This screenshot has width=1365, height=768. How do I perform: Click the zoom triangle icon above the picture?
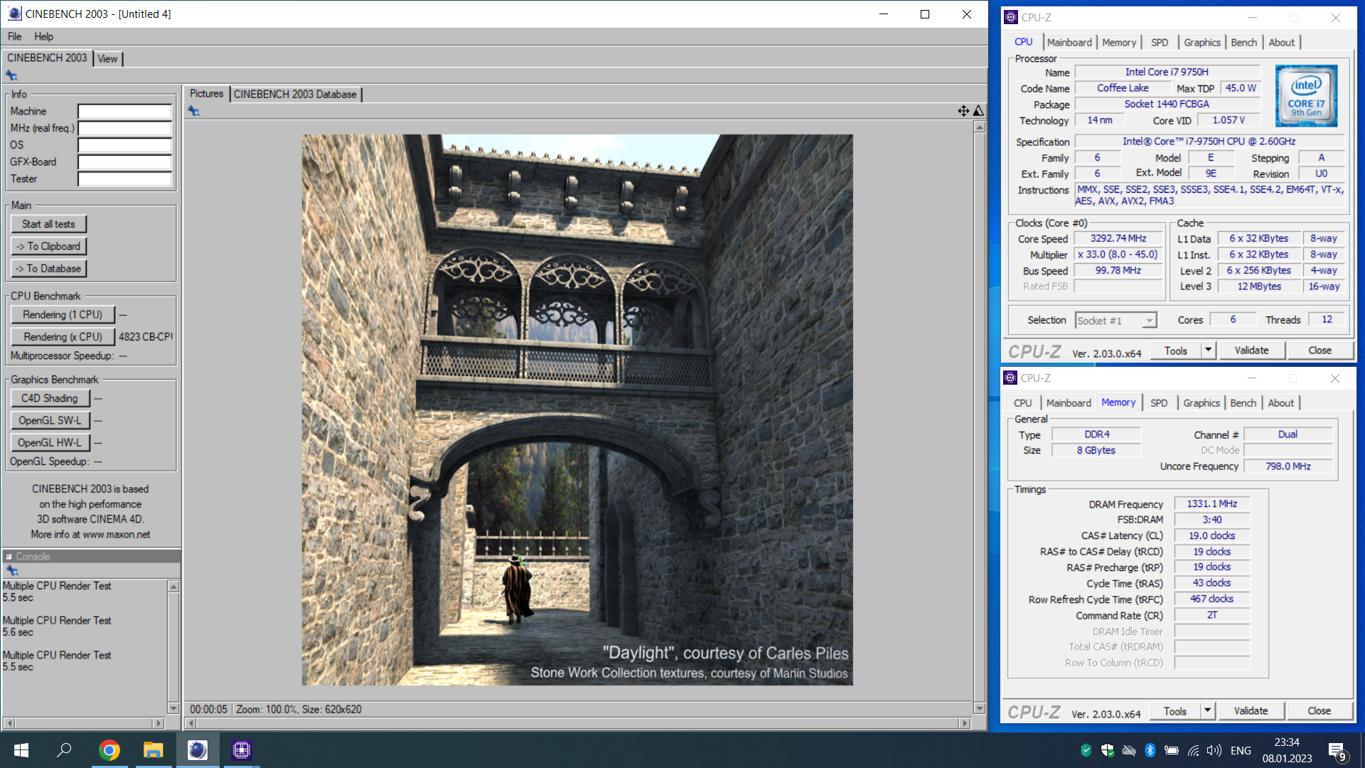coord(979,110)
